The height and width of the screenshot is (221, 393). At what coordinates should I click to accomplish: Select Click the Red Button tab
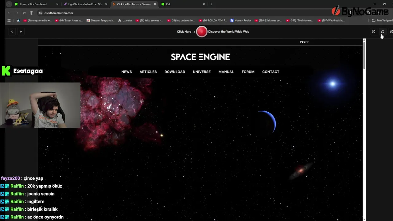(134, 4)
